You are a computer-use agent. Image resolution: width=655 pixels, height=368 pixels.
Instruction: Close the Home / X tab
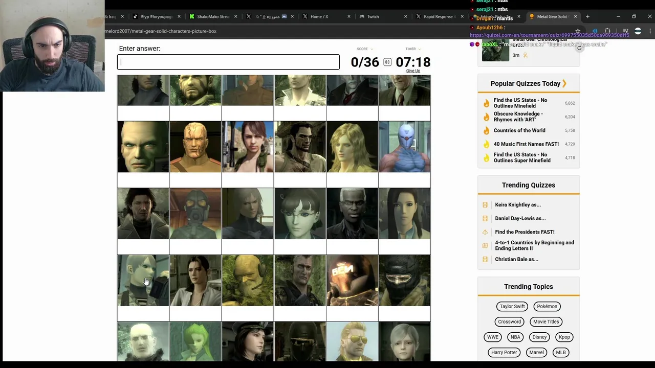pos(349,16)
